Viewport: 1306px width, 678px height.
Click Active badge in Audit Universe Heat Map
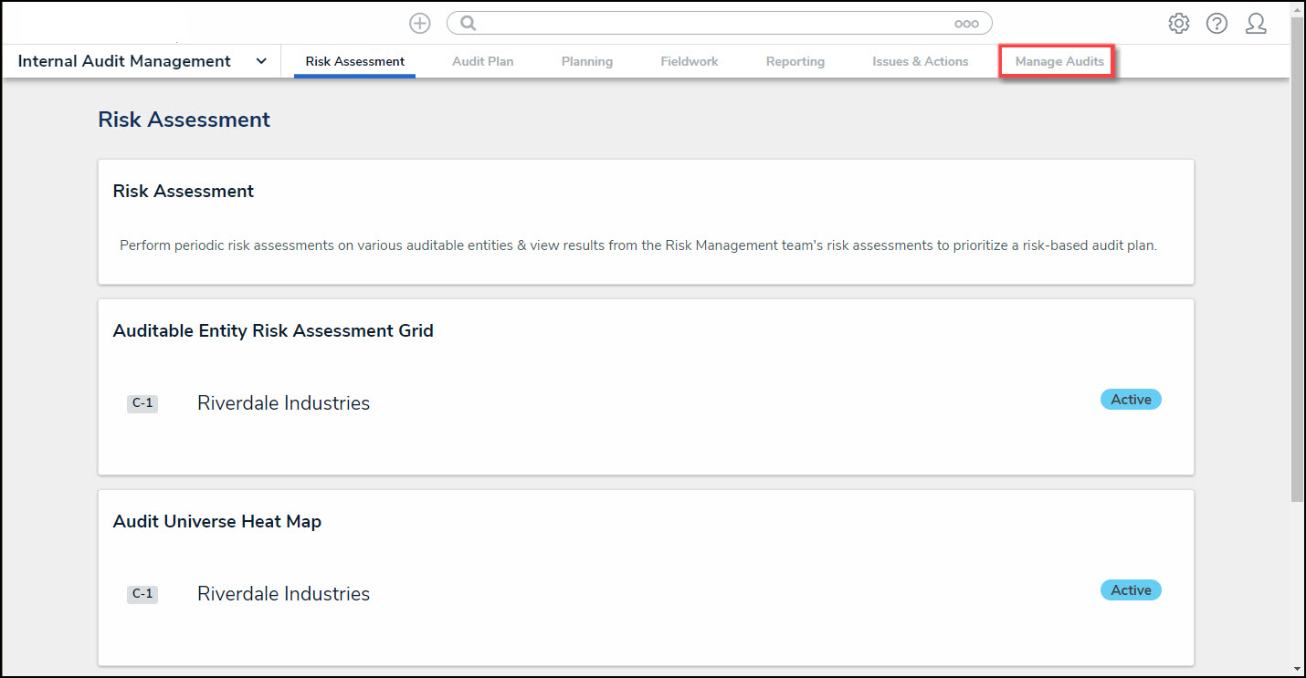[x=1131, y=590]
